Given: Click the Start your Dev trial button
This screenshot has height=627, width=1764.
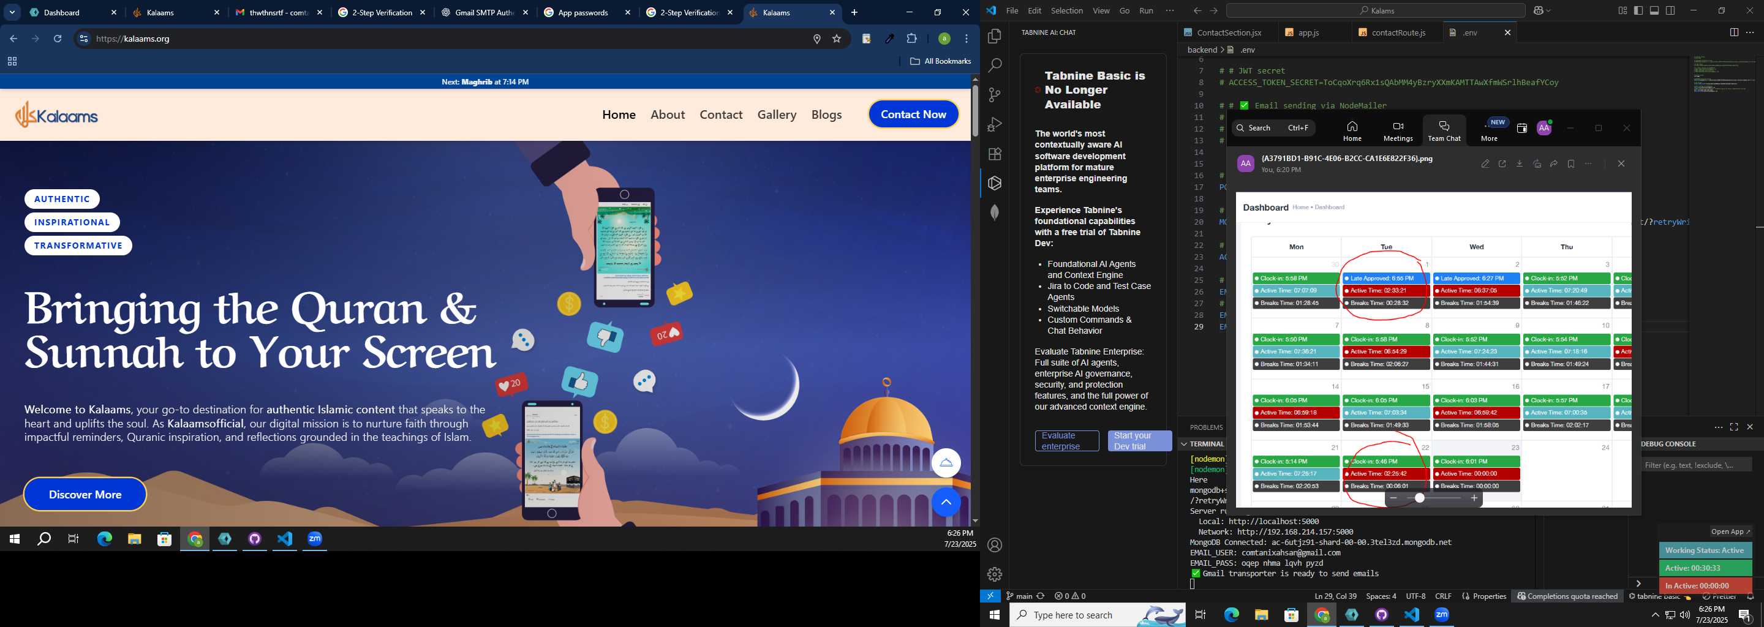Looking at the screenshot, I should tap(1139, 441).
